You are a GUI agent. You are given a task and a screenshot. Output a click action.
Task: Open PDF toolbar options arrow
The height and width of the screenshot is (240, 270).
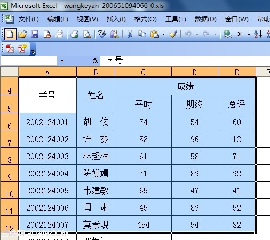[x=33, y=50]
